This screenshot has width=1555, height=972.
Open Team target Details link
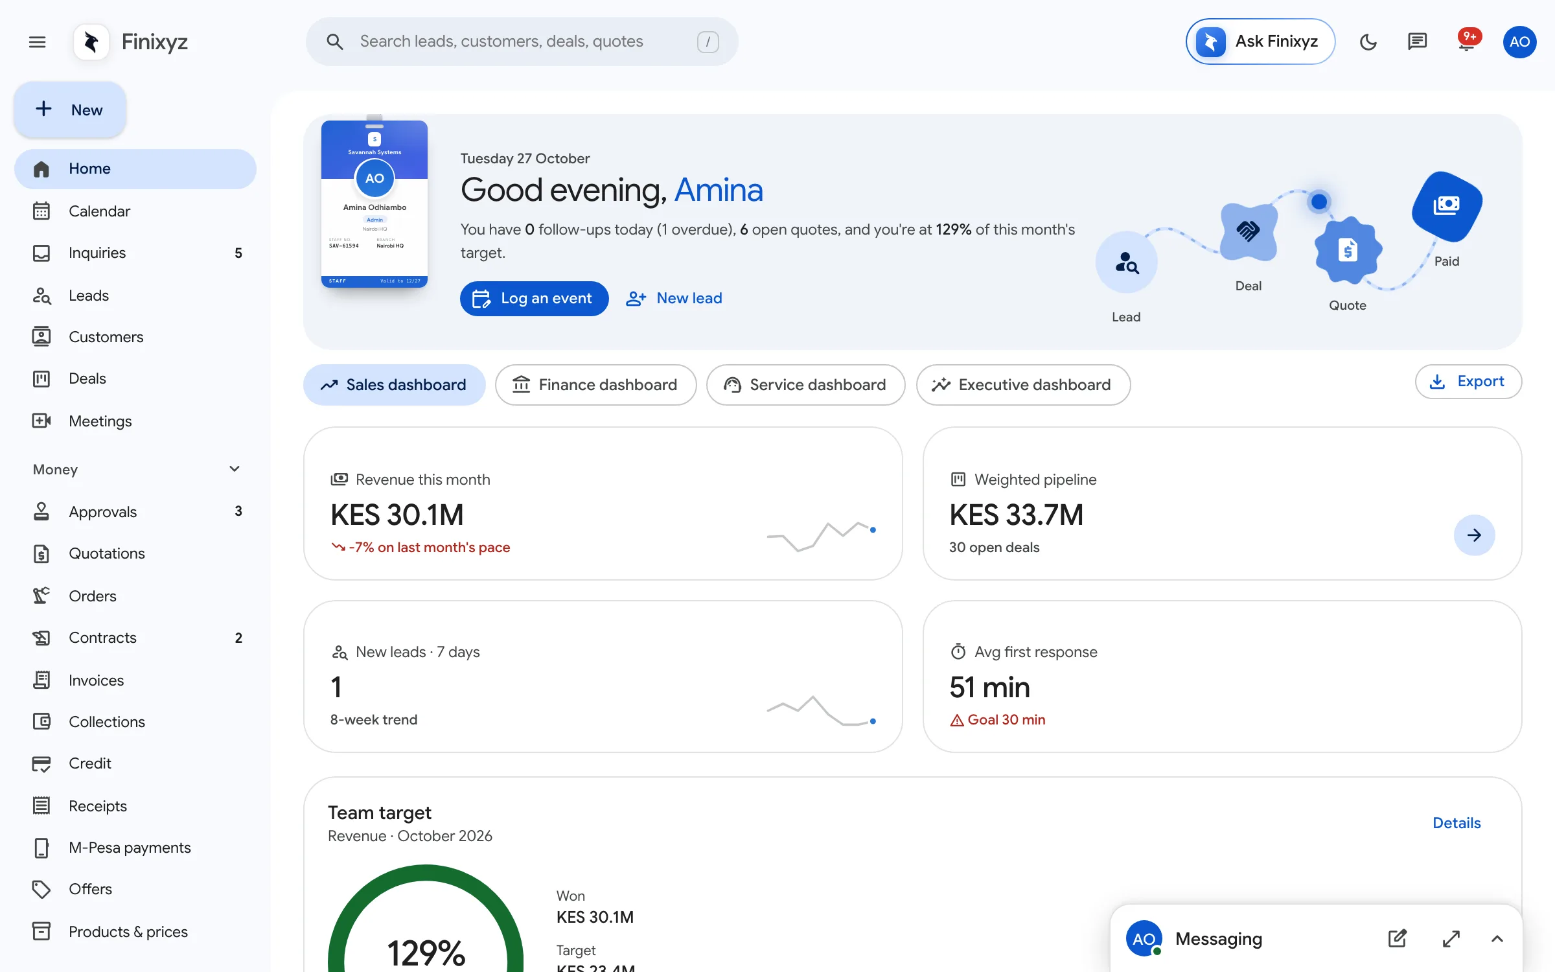pos(1457,823)
